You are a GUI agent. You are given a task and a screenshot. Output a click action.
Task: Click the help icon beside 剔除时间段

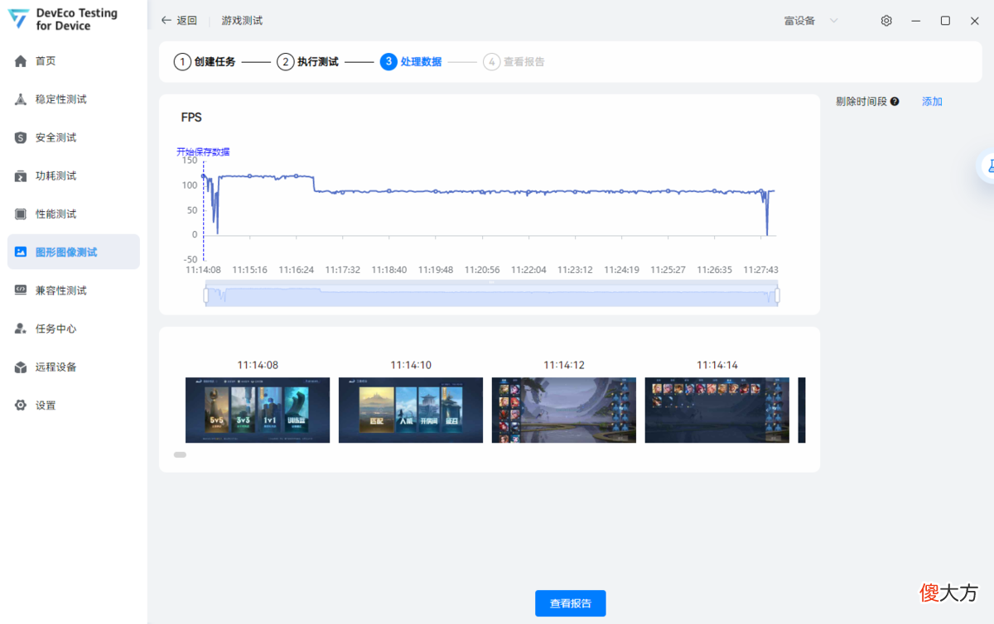point(895,102)
